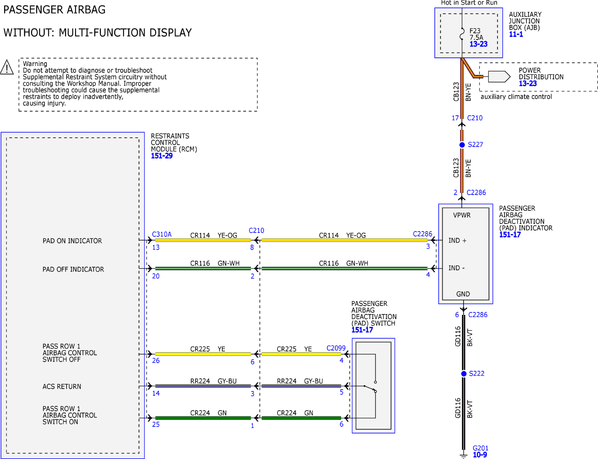
Task: Open the 151-17 PAD Switch link
Action: [362, 330]
